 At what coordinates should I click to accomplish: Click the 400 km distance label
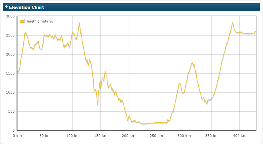[240, 136]
